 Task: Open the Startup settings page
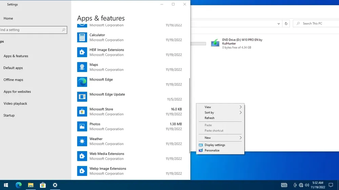[x=9, y=115]
